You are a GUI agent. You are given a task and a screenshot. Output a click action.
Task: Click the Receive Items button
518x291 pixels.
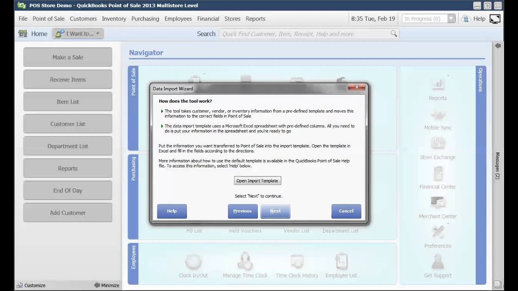coord(68,80)
